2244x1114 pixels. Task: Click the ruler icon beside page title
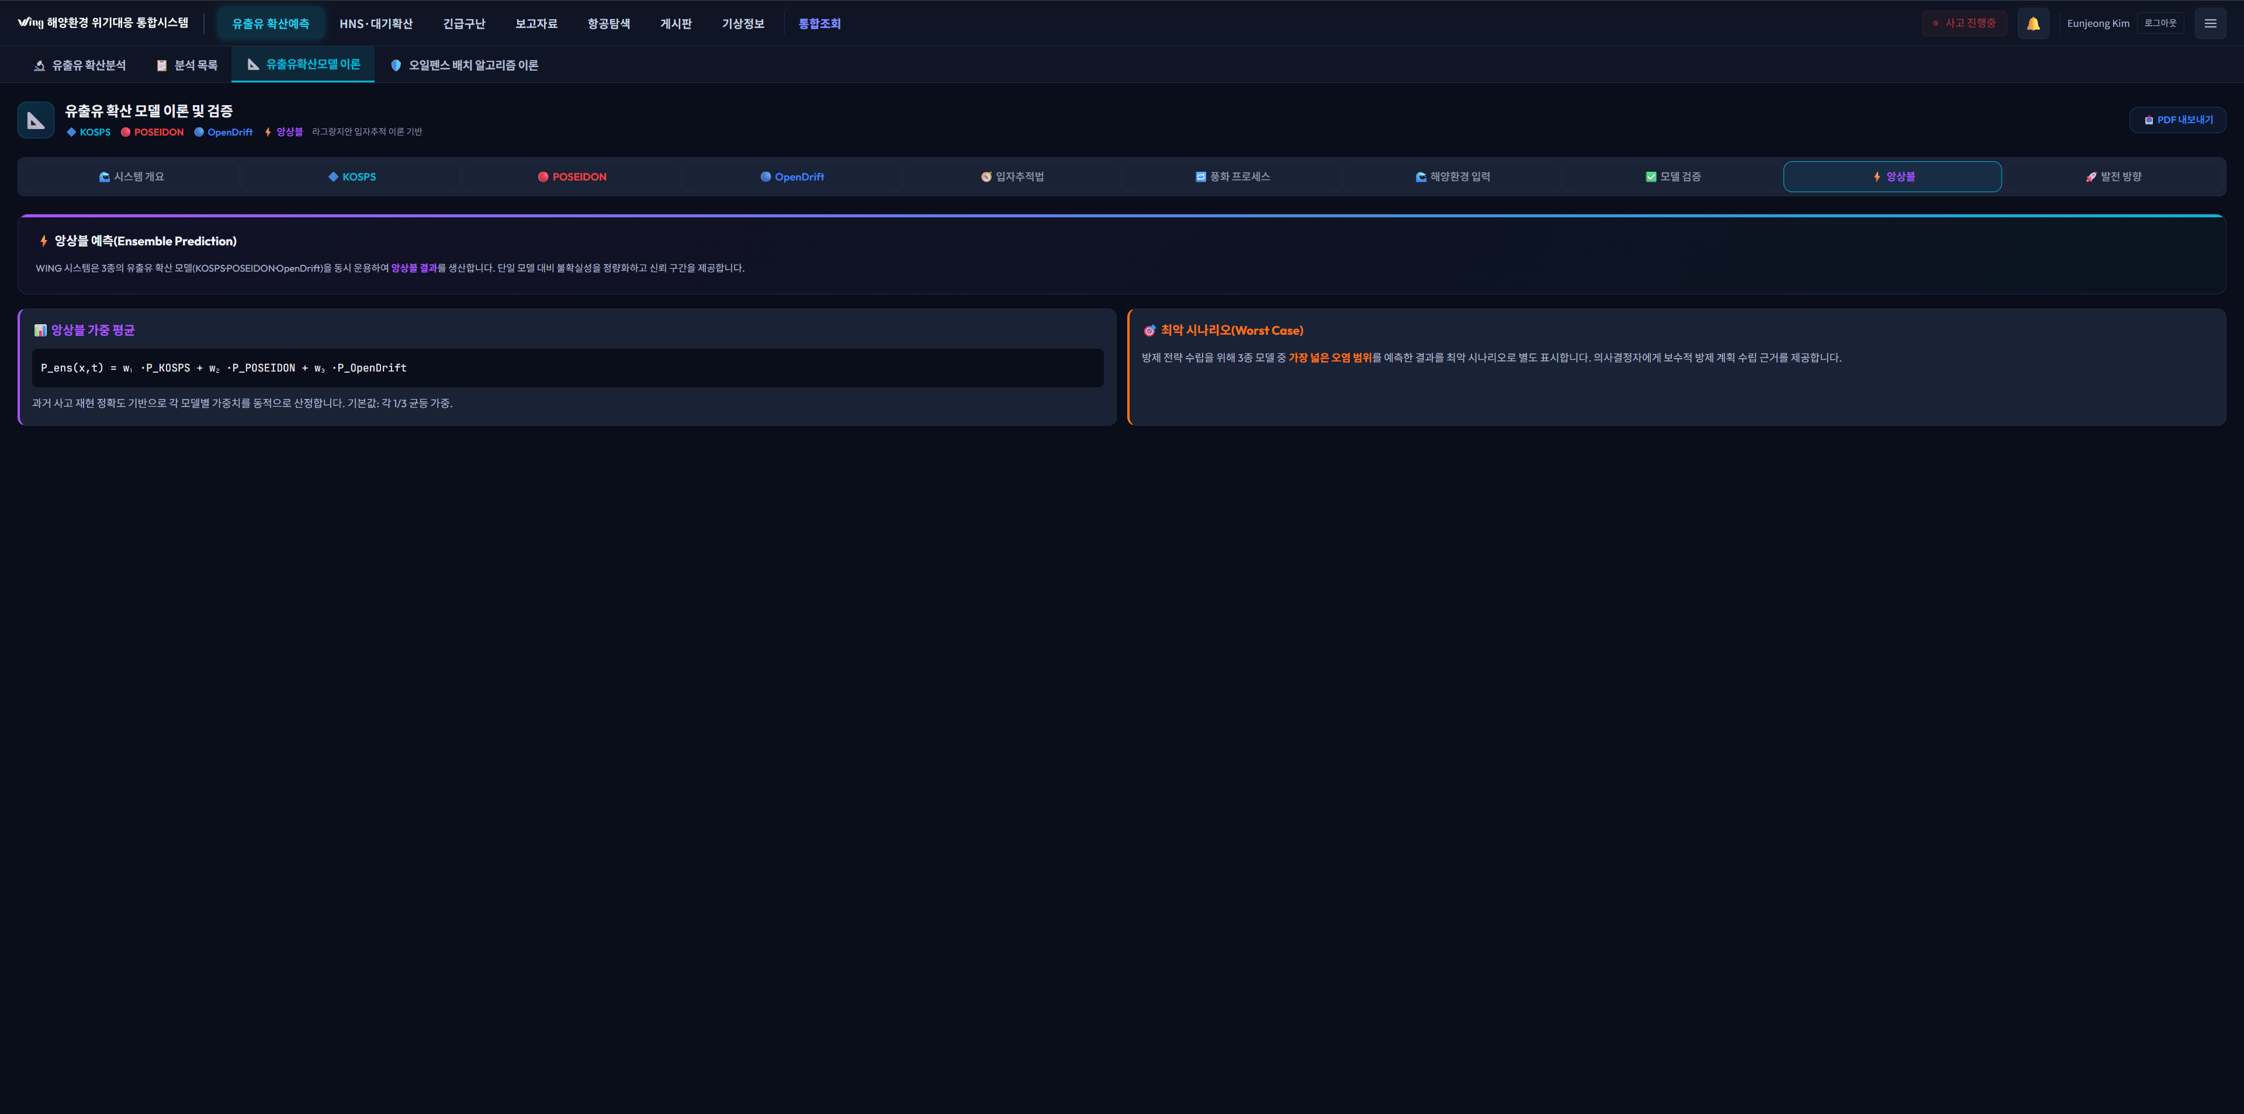[x=36, y=120]
